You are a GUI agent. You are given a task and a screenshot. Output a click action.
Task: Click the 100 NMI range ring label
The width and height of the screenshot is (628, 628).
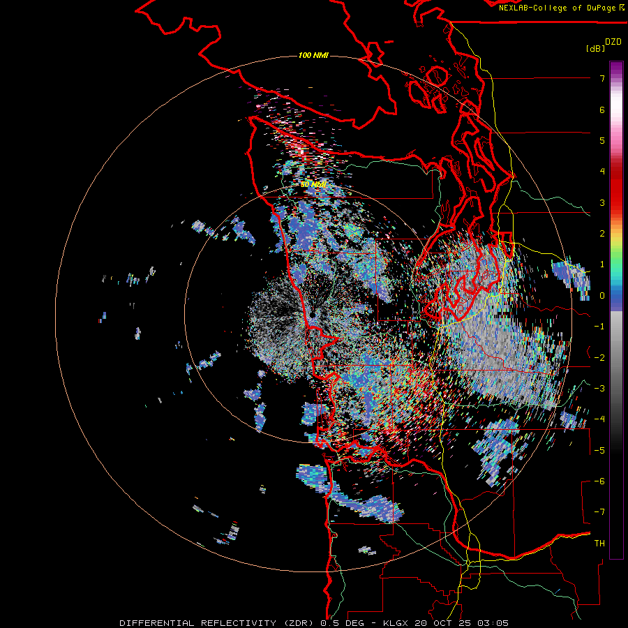[x=313, y=55]
